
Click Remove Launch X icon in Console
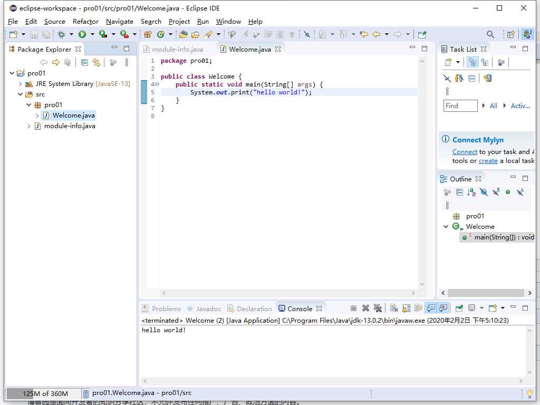(366, 308)
